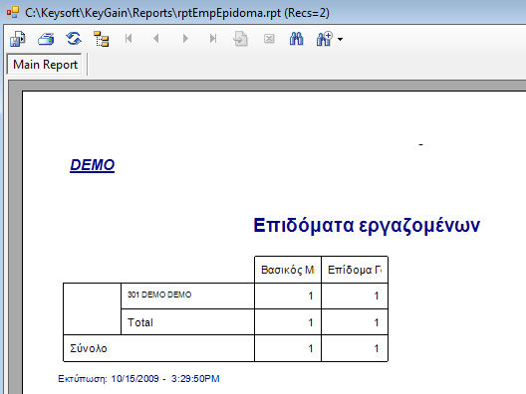Click the report title Επιδόματα εργαζομένων
Screen dimensions: 526x394
pyautogui.click(x=367, y=225)
